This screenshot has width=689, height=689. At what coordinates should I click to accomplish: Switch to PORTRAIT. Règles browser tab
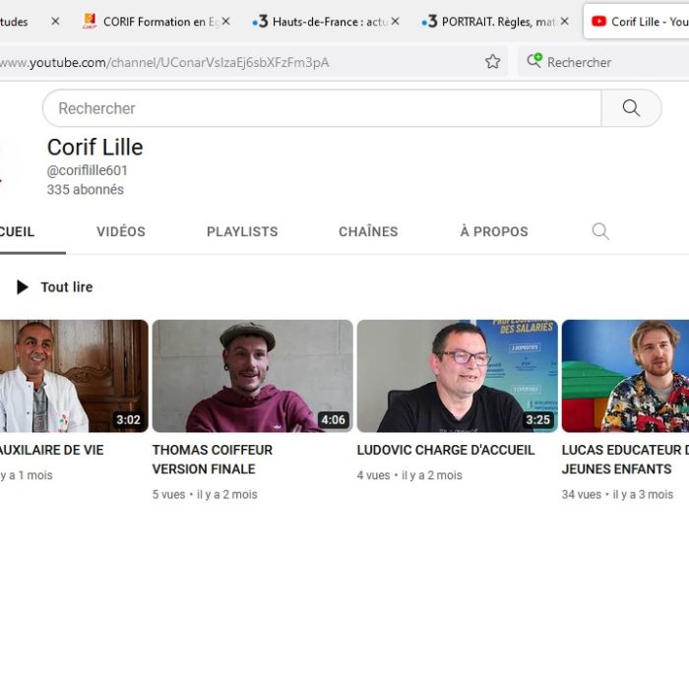[x=495, y=22]
